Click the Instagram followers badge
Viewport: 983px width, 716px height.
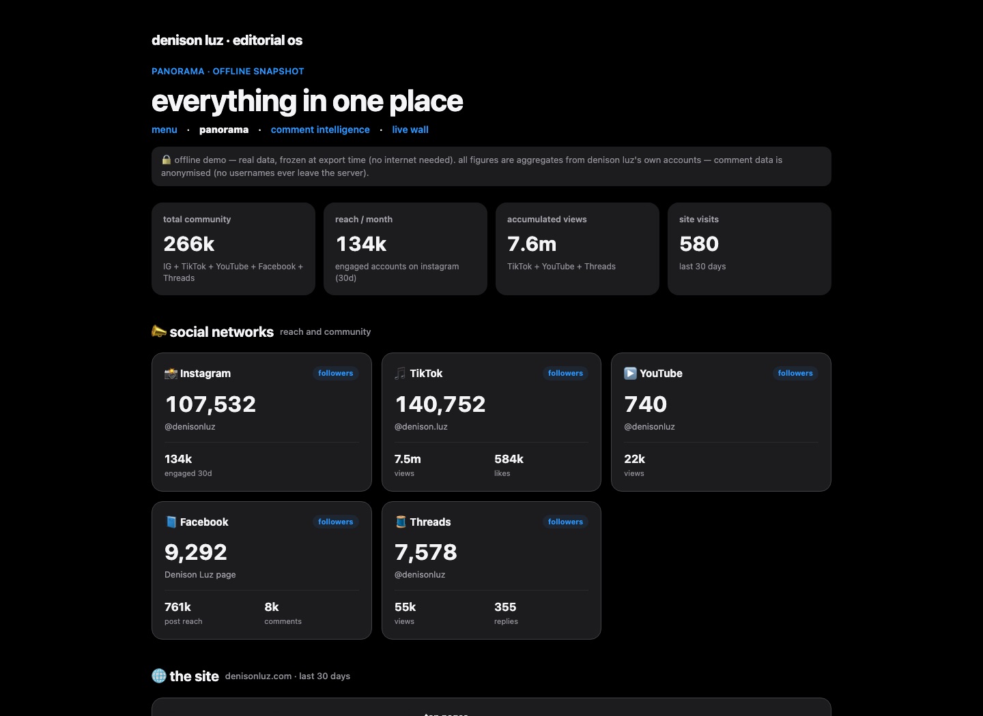(336, 373)
